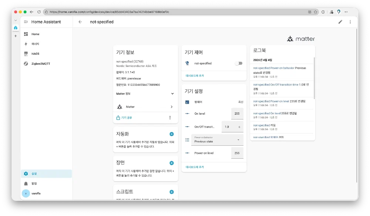
Task: Toggle the not-specified light switch
Action: point(238,63)
